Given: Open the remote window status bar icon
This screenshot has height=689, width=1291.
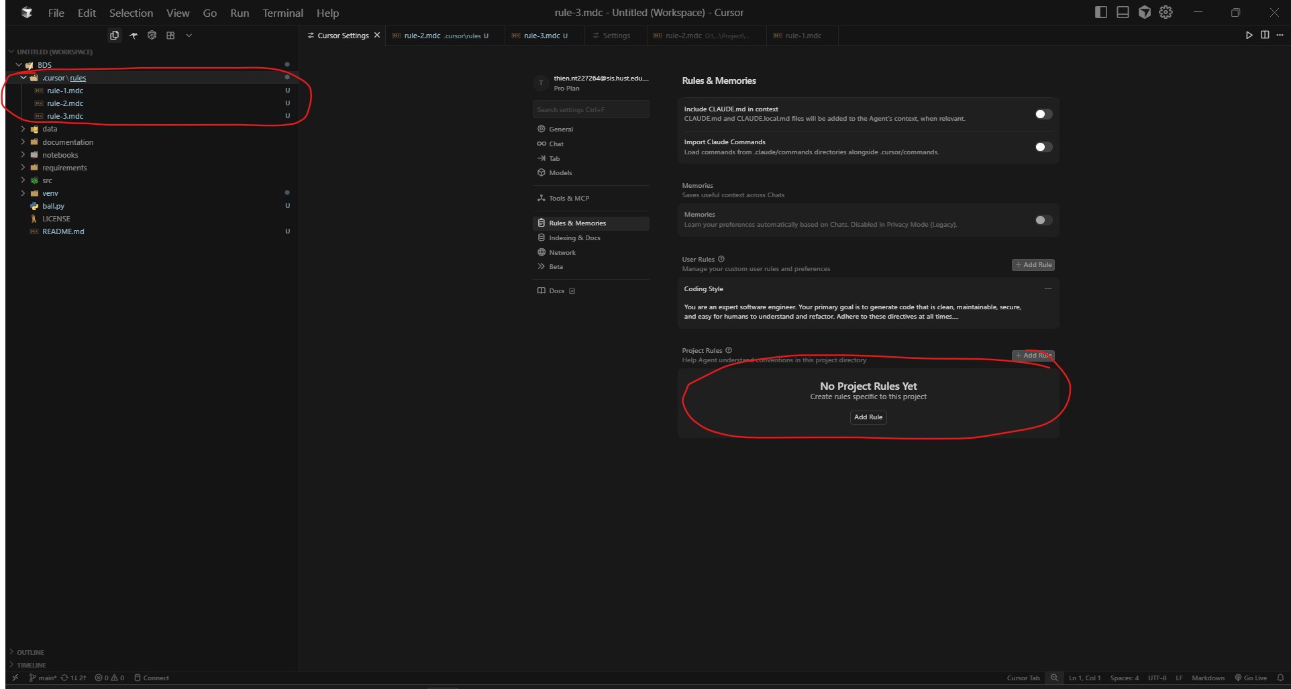Looking at the screenshot, I should [15, 678].
